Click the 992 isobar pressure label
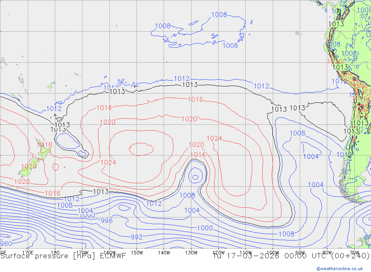The width and height of the screenshot is (371, 272). 137,237
